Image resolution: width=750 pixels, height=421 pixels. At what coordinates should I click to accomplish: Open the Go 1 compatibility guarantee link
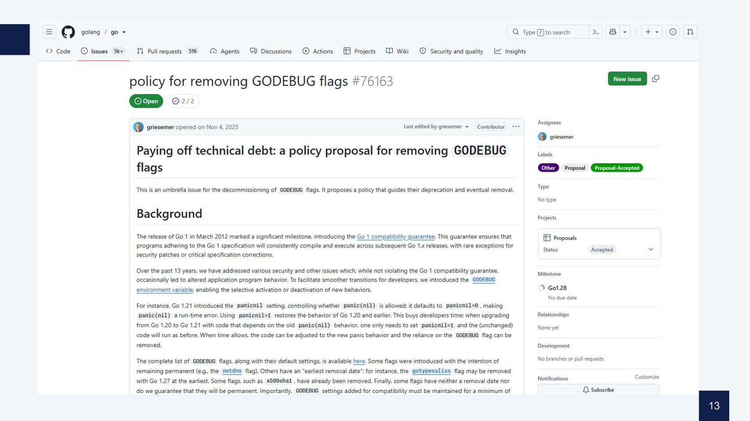pos(396,236)
